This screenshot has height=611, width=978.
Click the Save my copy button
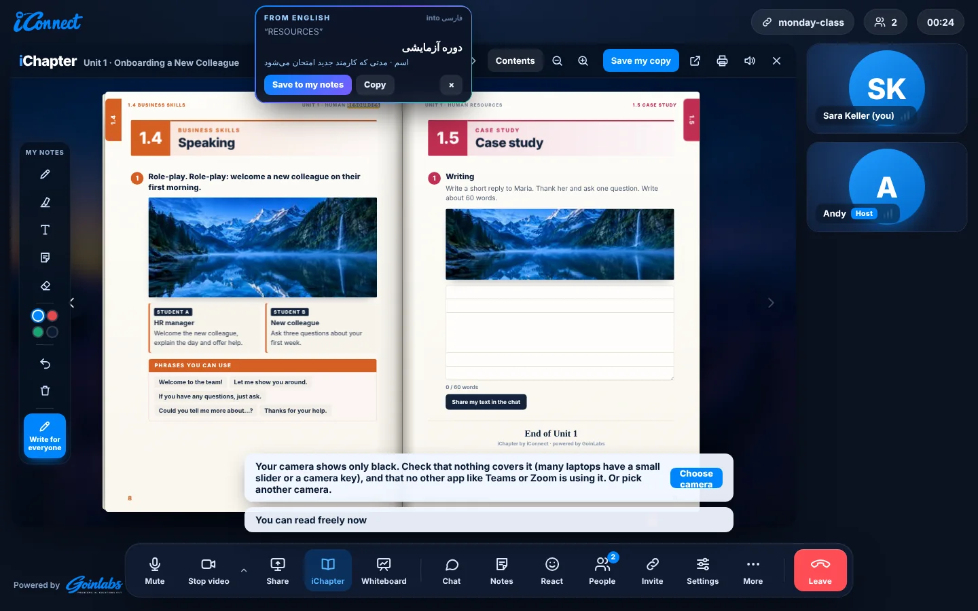pyautogui.click(x=640, y=61)
